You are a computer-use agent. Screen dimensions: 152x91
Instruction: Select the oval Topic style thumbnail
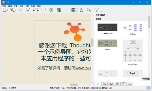[x=132, y=73]
